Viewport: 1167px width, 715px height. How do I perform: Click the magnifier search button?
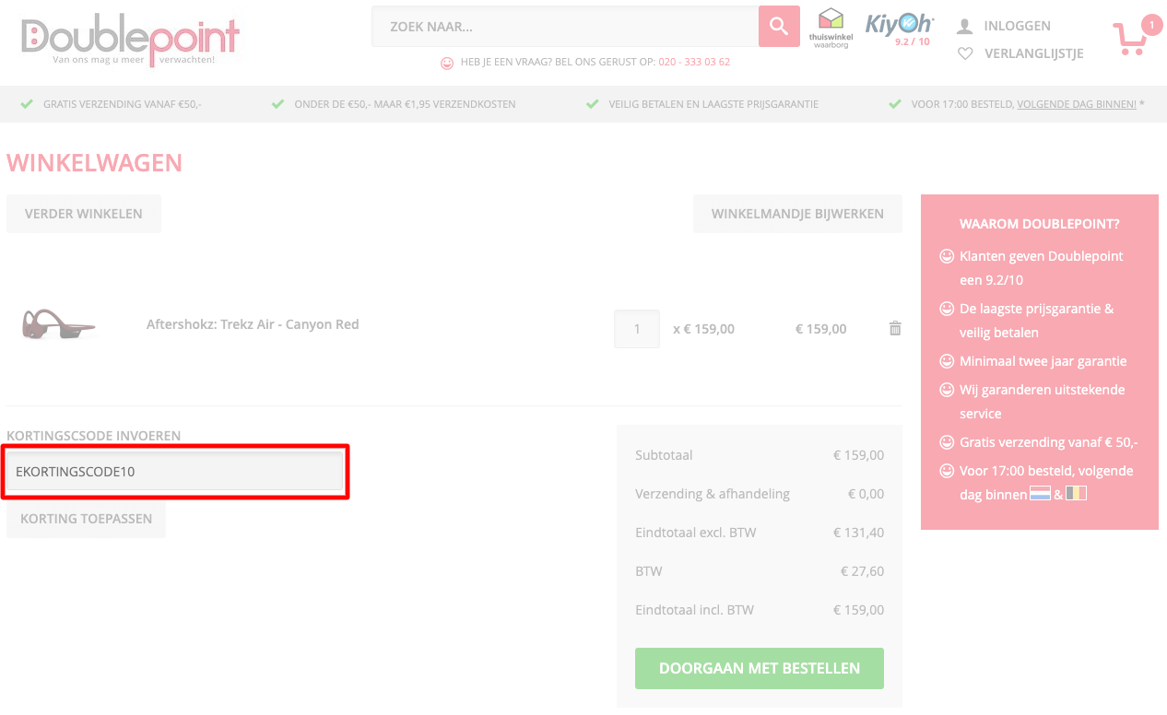point(779,26)
